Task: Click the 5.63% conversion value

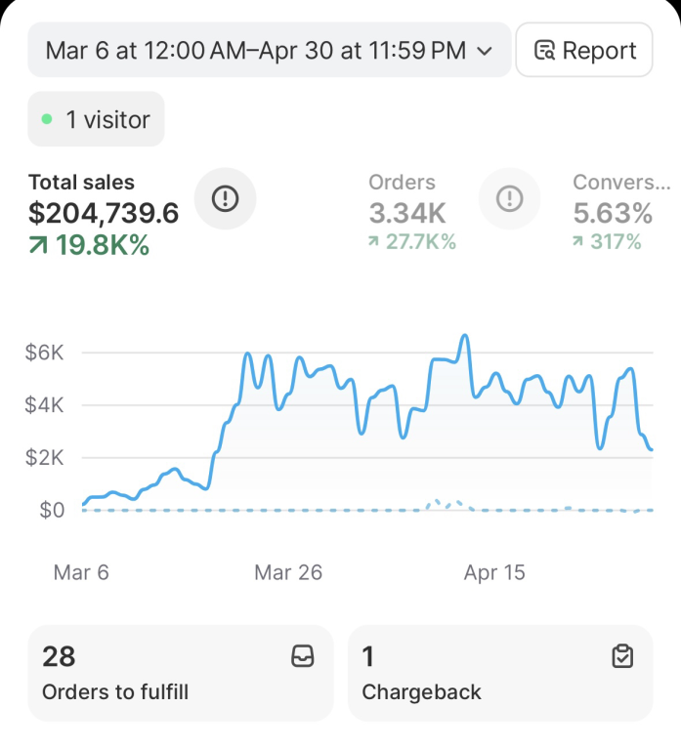Action: click(x=613, y=213)
